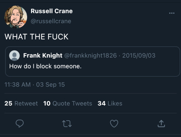The image size is (181, 137).
Task: Open the three-dot more options menu
Action: (172, 13)
